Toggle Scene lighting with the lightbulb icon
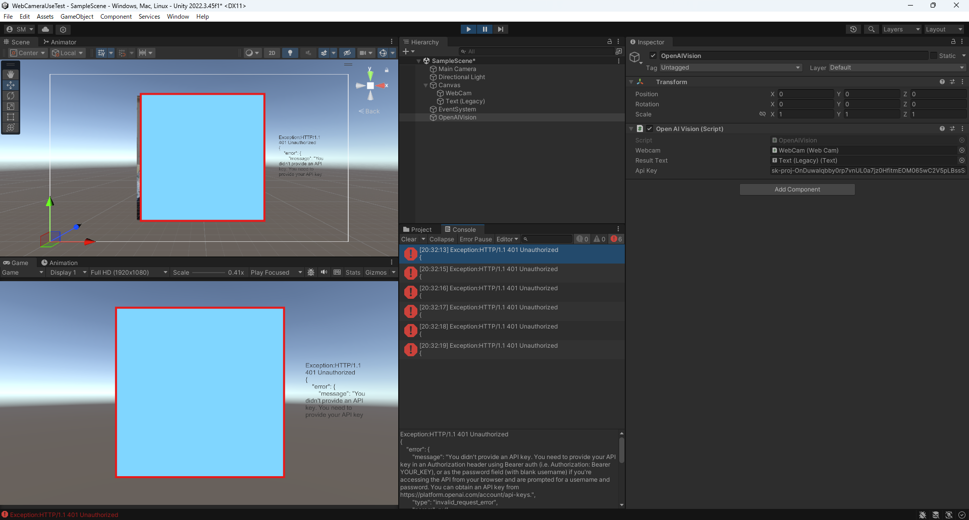Image resolution: width=969 pixels, height=520 pixels. pos(290,53)
